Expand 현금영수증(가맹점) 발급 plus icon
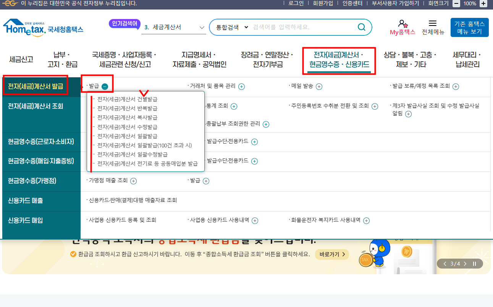This screenshot has width=493, height=307. click(206, 181)
